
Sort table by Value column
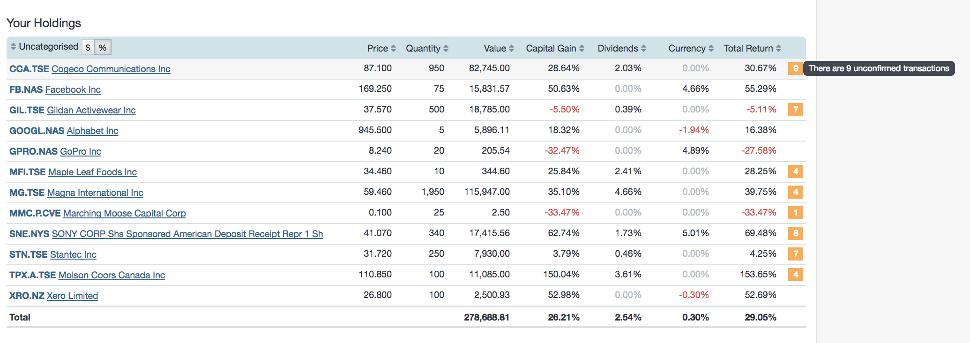499,48
